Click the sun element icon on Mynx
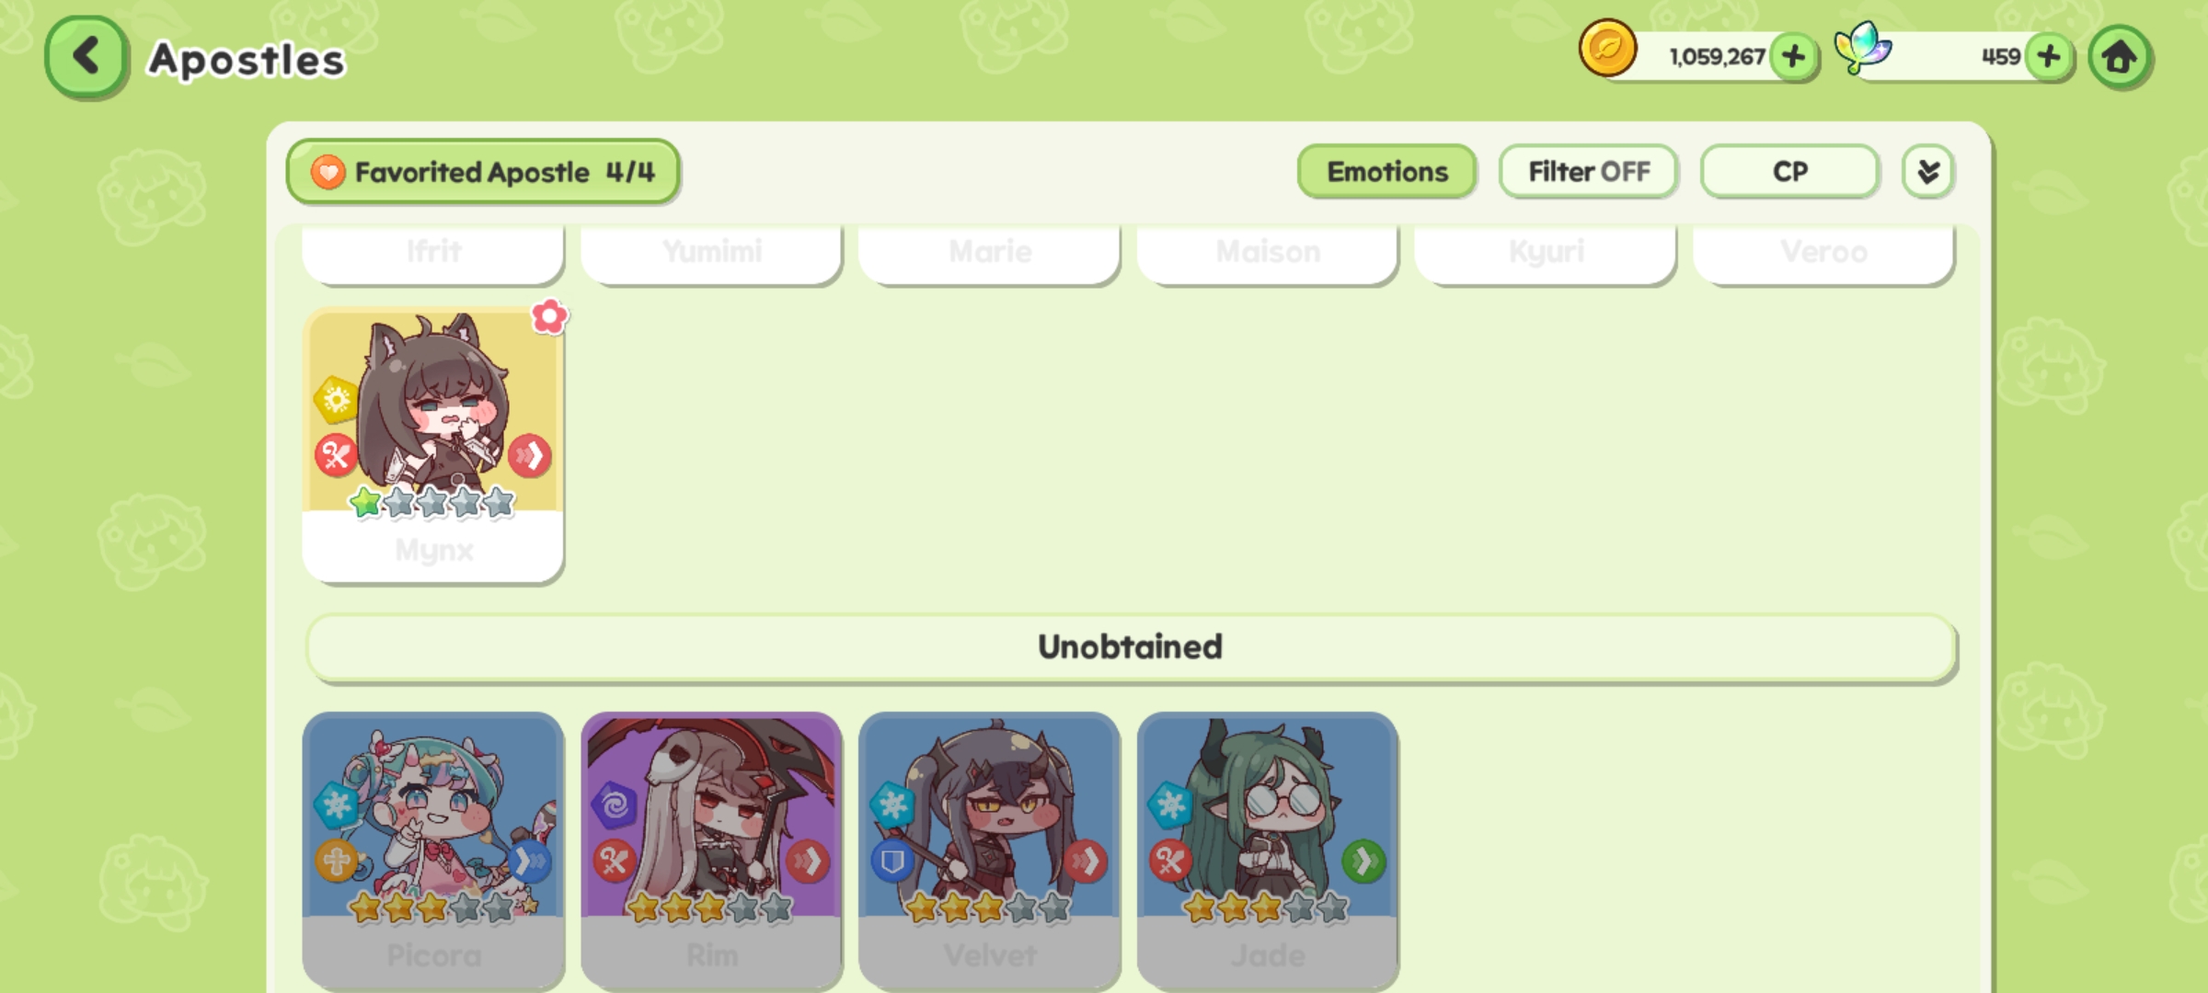The width and height of the screenshot is (2208, 993). 336,399
